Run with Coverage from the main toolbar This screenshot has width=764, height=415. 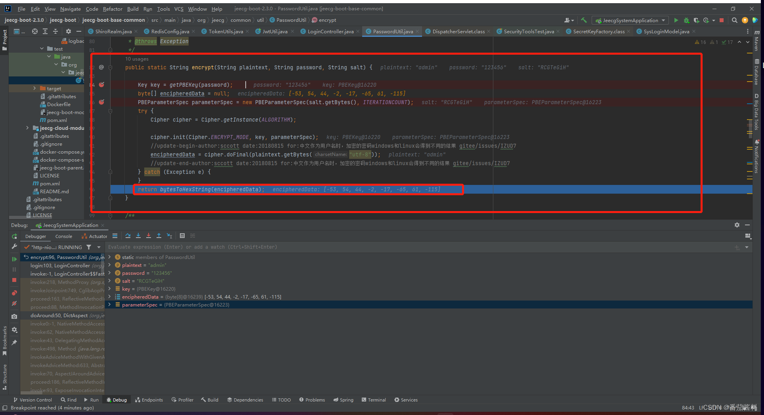[x=696, y=20]
